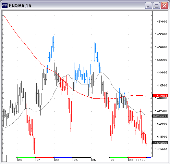Click the date label 27 on time axis
The image size is (170, 164).
pyautogui.click(x=113, y=160)
